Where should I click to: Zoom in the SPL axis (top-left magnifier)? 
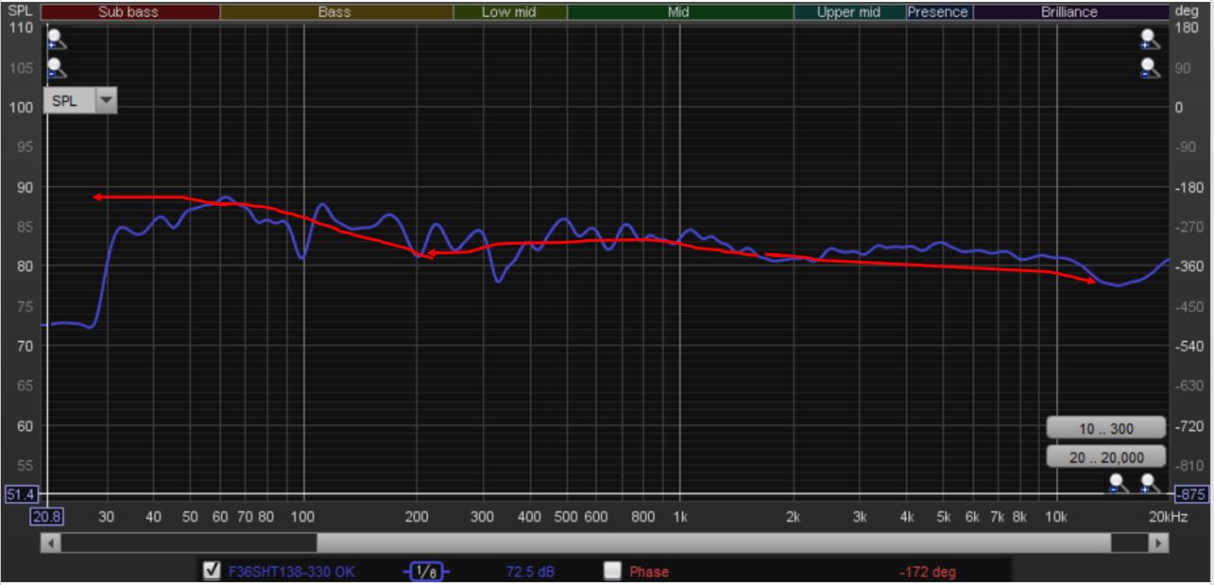[x=57, y=39]
